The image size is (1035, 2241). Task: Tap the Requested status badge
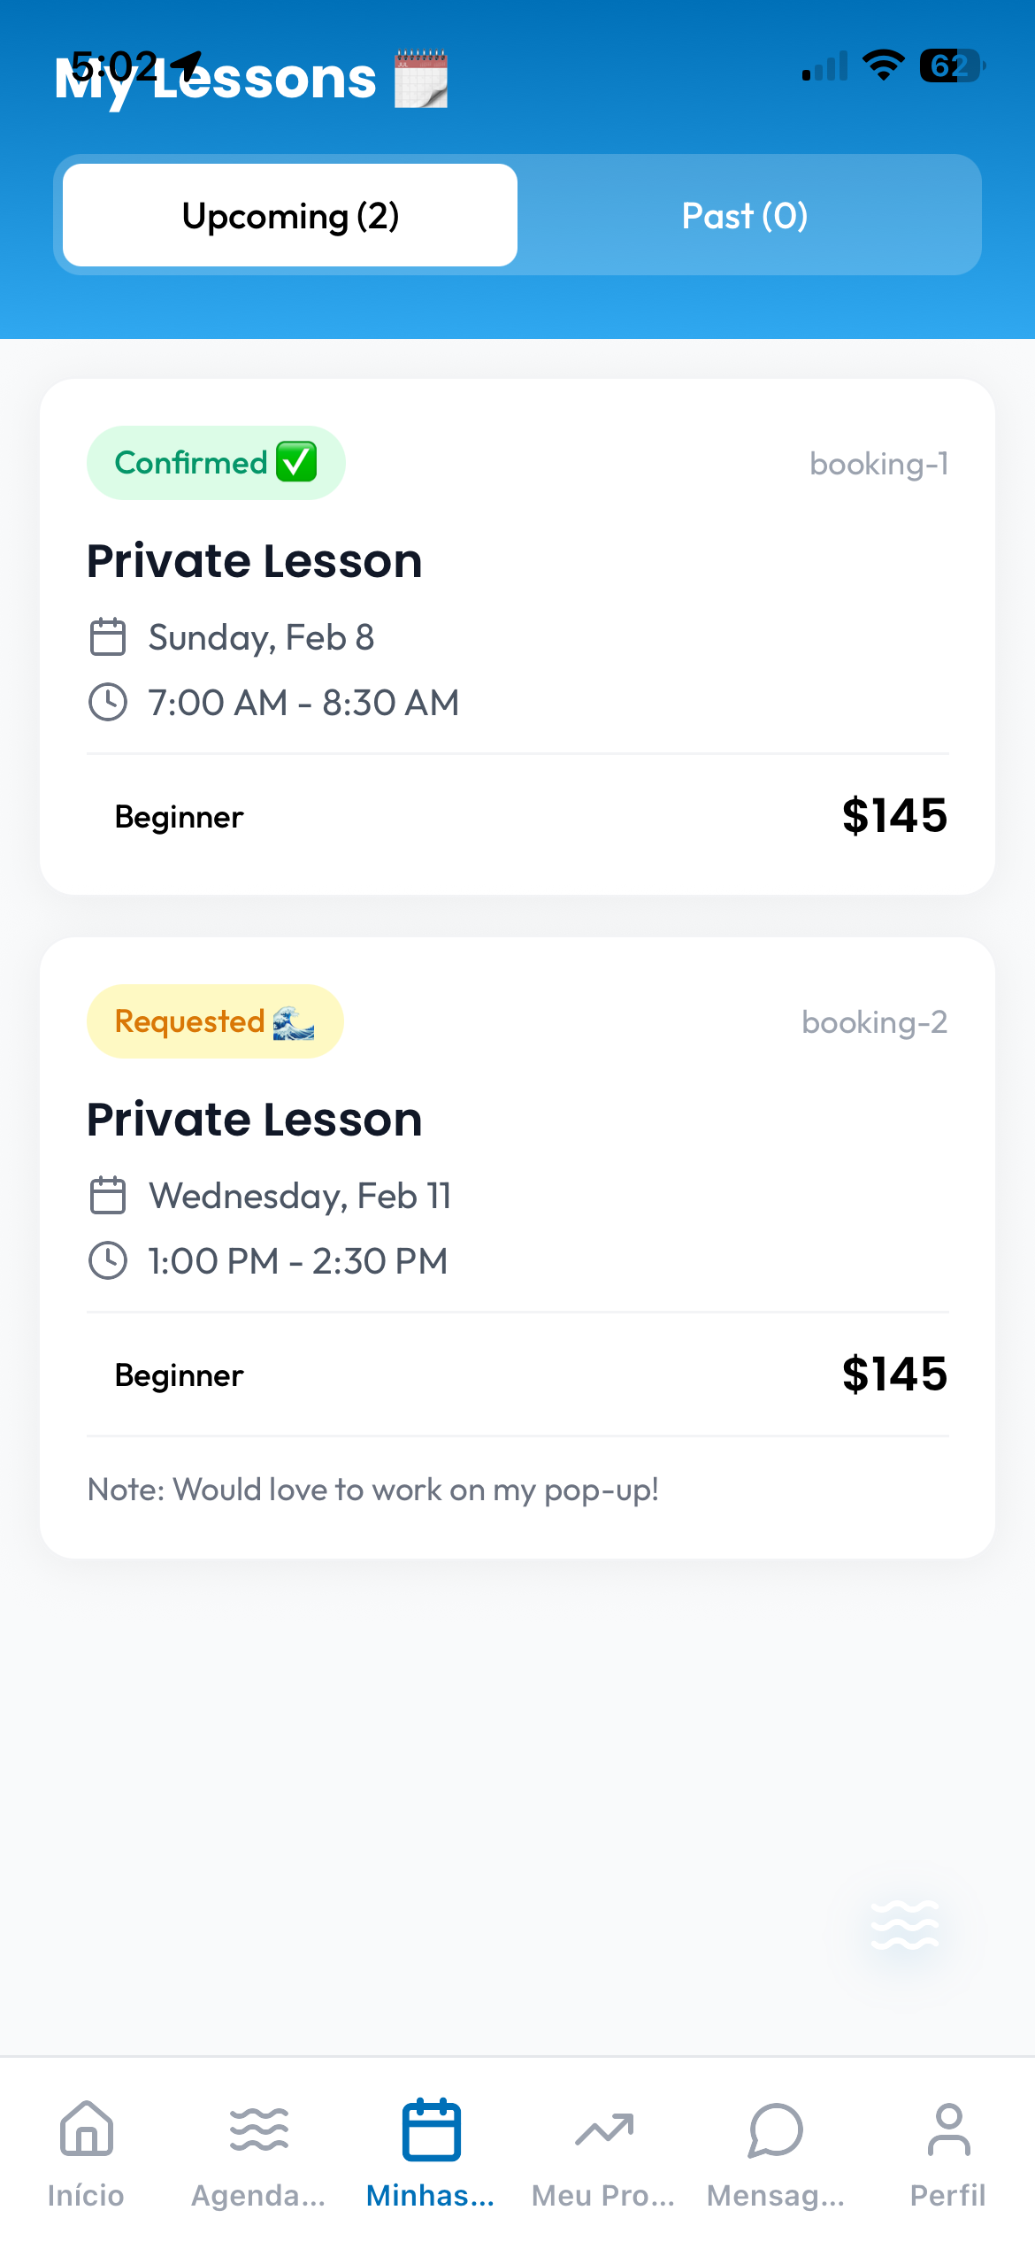pyautogui.click(x=215, y=1021)
